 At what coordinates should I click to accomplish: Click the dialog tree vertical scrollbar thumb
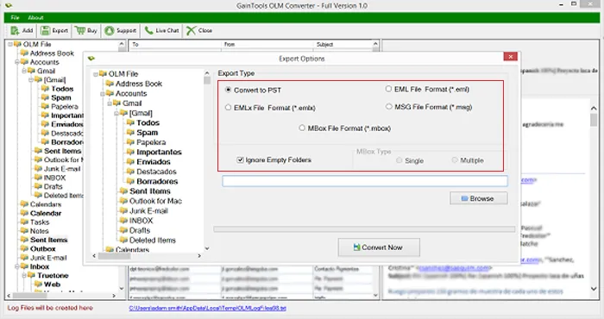(207, 80)
